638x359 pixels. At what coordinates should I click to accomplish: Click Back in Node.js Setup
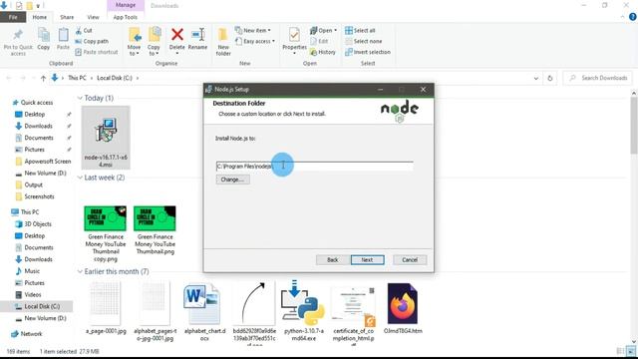point(332,260)
